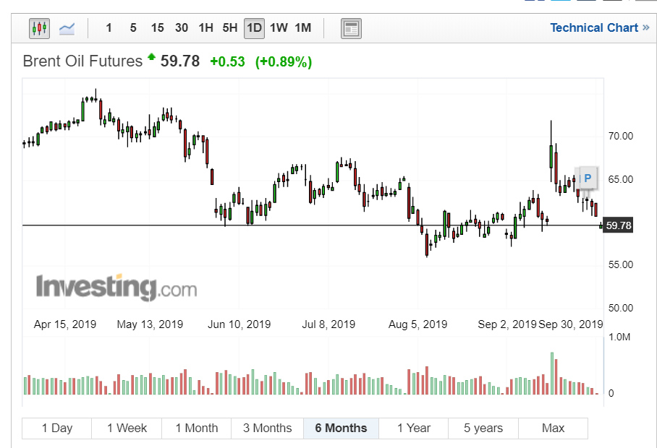
Task: Switch the interval to 1H
Action: coord(205,28)
